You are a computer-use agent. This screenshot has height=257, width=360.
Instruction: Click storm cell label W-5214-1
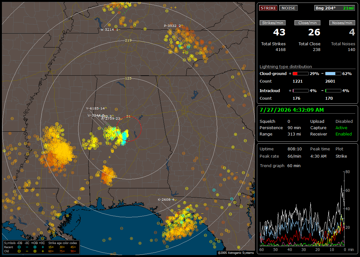pos(109,30)
